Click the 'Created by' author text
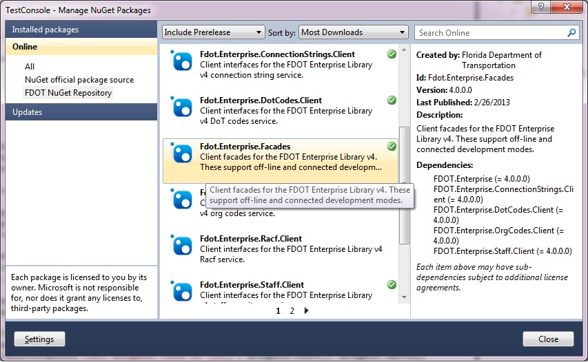Screen dimensions: 588x362 479,60
